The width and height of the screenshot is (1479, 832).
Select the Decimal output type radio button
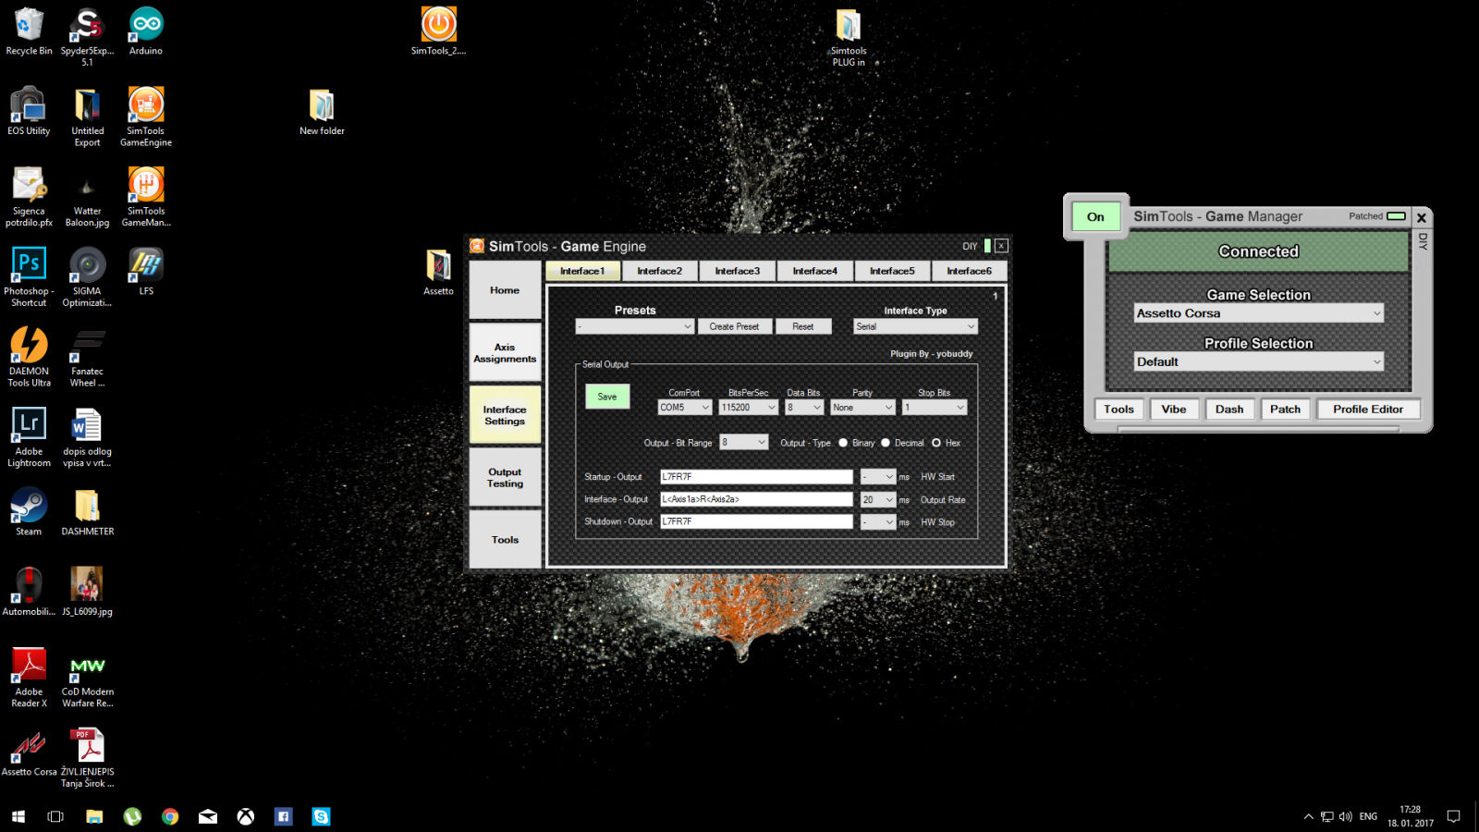click(x=886, y=443)
